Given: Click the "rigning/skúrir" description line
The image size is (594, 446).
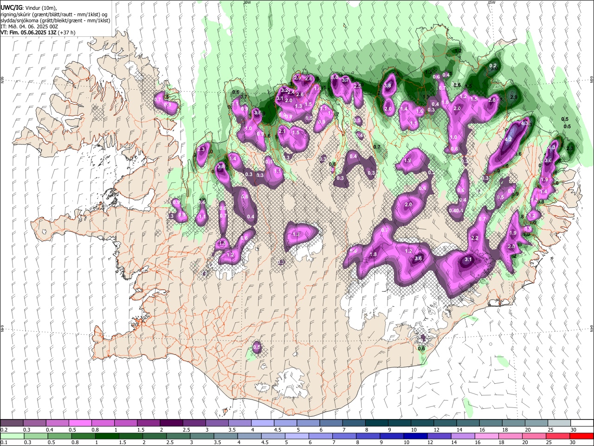Looking at the screenshot, I should pyautogui.click(x=54, y=14).
